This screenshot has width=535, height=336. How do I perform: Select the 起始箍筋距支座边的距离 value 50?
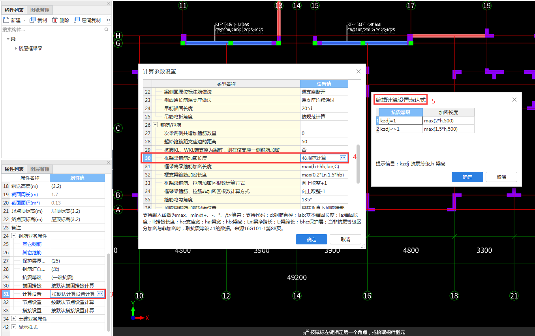[x=324, y=141]
